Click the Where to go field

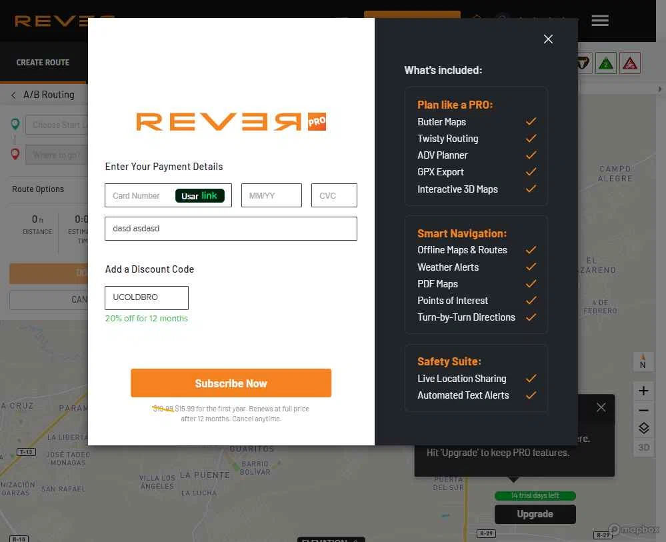pos(57,155)
